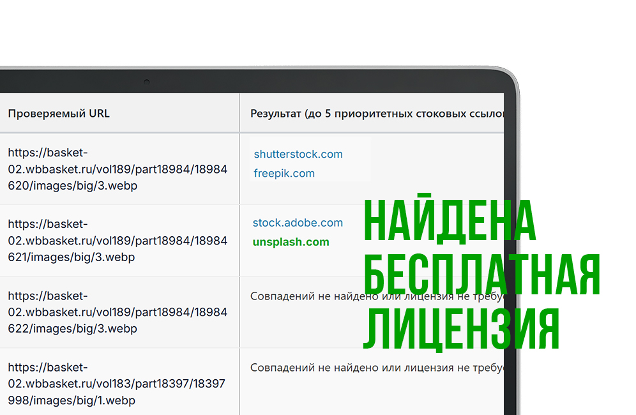Click the green word ЛИЦЕНЗИЯ
Image resolution: width=636 pixels, height=415 pixels.
[461, 329]
